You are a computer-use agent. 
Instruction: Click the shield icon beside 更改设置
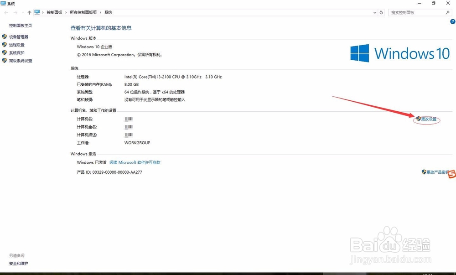click(x=419, y=119)
